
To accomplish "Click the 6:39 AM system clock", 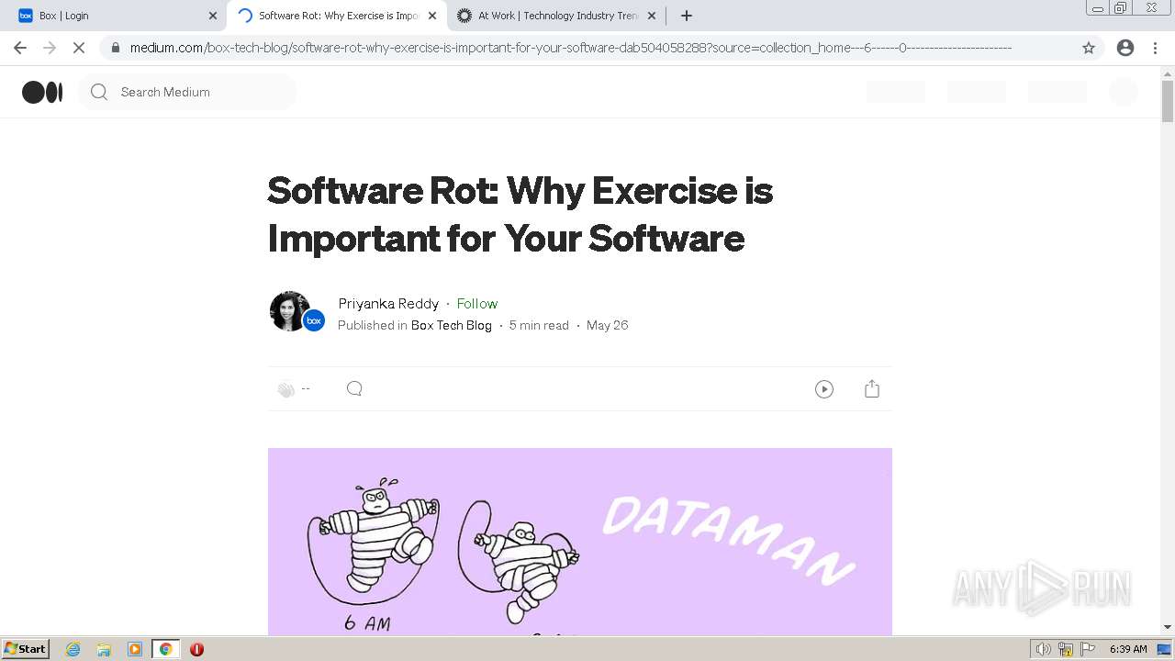I will pyautogui.click(x=1128, y=649).
